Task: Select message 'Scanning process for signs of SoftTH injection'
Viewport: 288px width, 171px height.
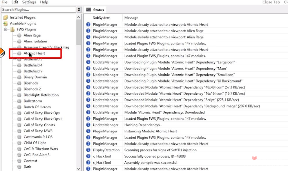Action: coord(160,150)
